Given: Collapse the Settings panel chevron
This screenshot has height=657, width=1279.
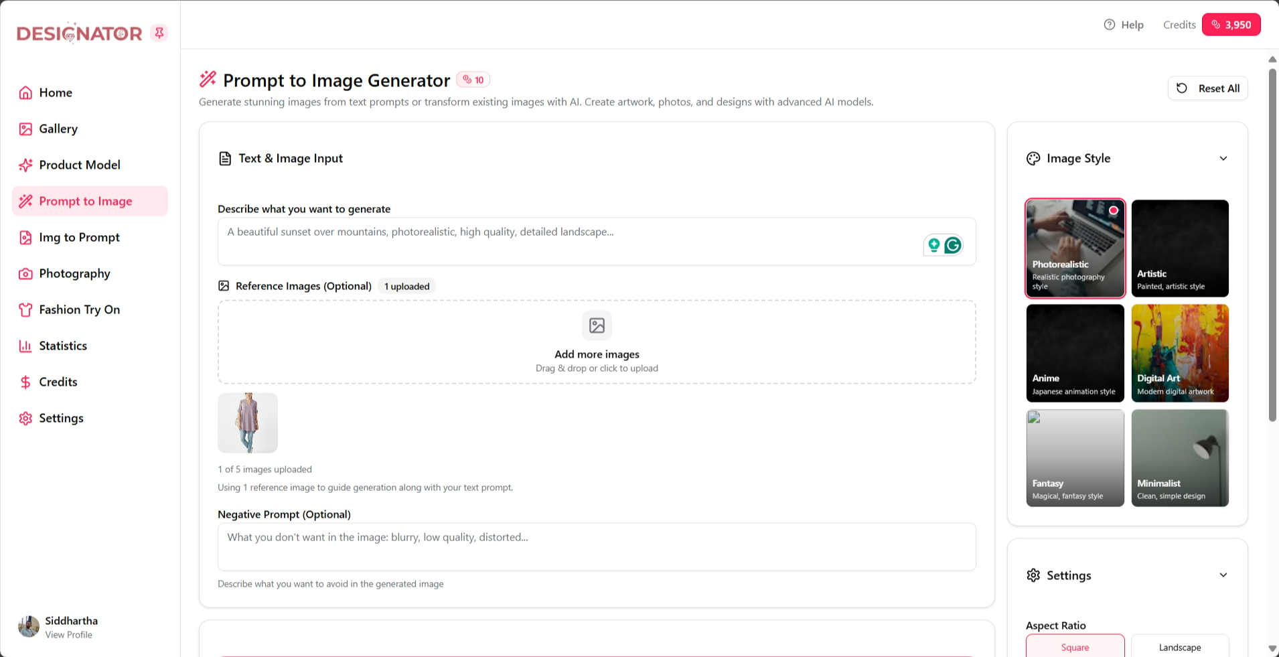Looking at the screenshot, I should pyautogui.click(x=1223, y=575).
